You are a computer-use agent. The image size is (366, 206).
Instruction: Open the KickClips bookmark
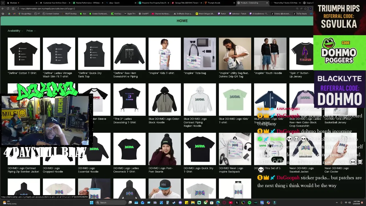(116, 14)
